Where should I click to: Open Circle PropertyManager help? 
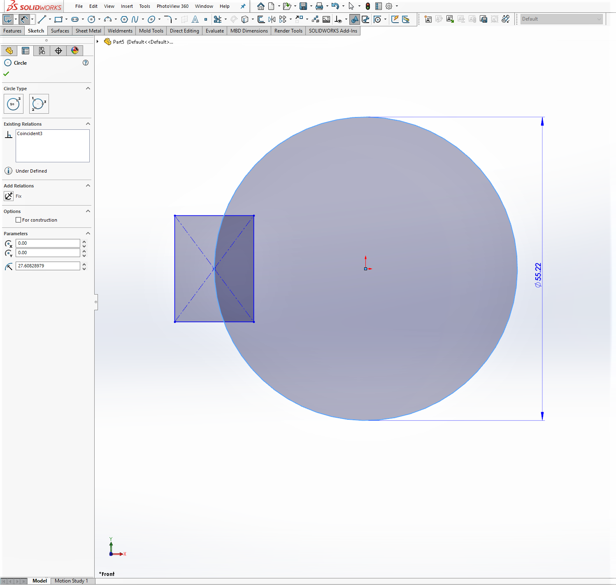pos(86,63)
